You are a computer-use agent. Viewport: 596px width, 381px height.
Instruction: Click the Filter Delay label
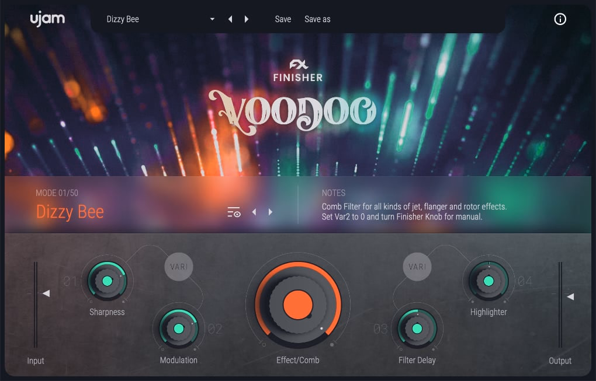pos(417,360)
